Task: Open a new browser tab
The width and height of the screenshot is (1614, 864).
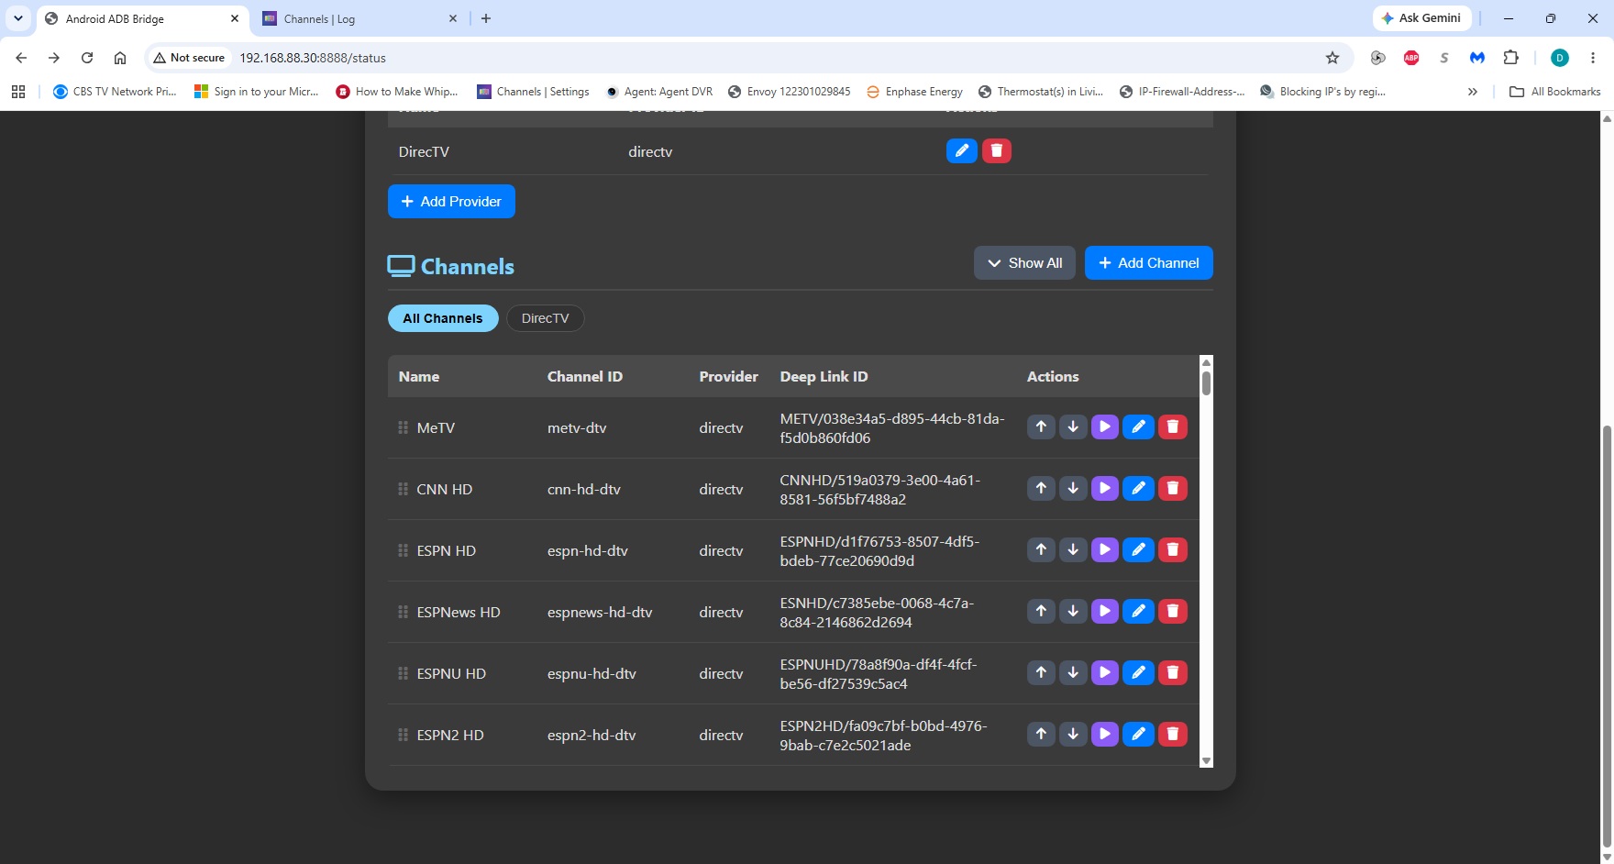Action: (486, 18)
